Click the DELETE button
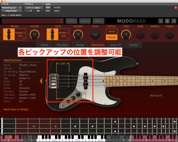This screenshot has height=142, width=178. pos(98,21)
